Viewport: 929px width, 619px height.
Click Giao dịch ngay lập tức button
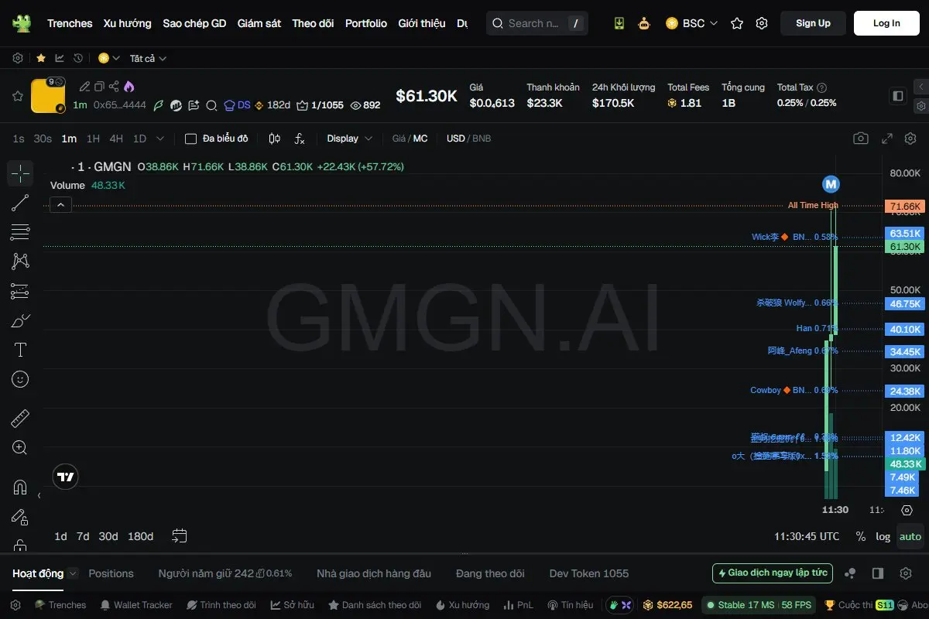click(x=773, y=573)
